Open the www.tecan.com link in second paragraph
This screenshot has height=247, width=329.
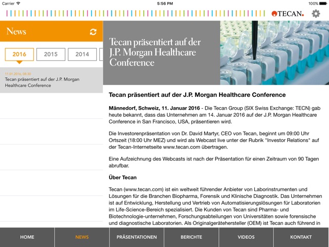click(x=182, y=147)
